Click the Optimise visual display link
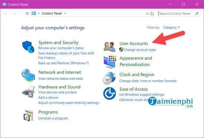This screenshot has width=204, height=138. 134,100
